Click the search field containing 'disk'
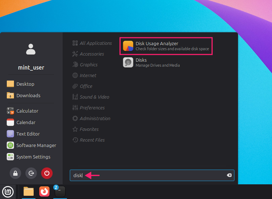This screenshot has width=272, height=199. [152, 175]
